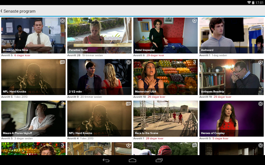Viewport: 265px width, 165px height.
Task: Click '6 dagar kvar' under Brooklyn Nine Nine
Action: tap(22, 55)
